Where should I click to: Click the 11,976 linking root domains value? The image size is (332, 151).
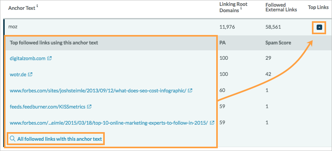[x=227, y=27]
